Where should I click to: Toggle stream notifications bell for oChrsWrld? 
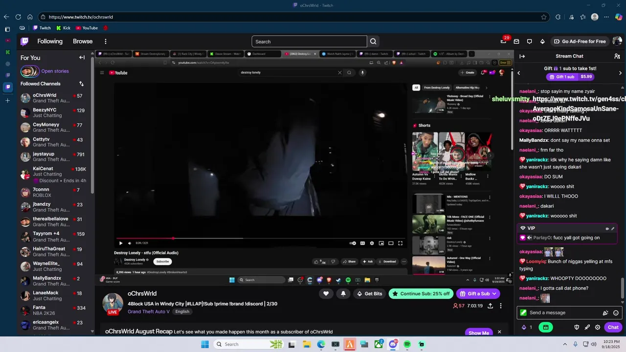(x=343, y=293)
